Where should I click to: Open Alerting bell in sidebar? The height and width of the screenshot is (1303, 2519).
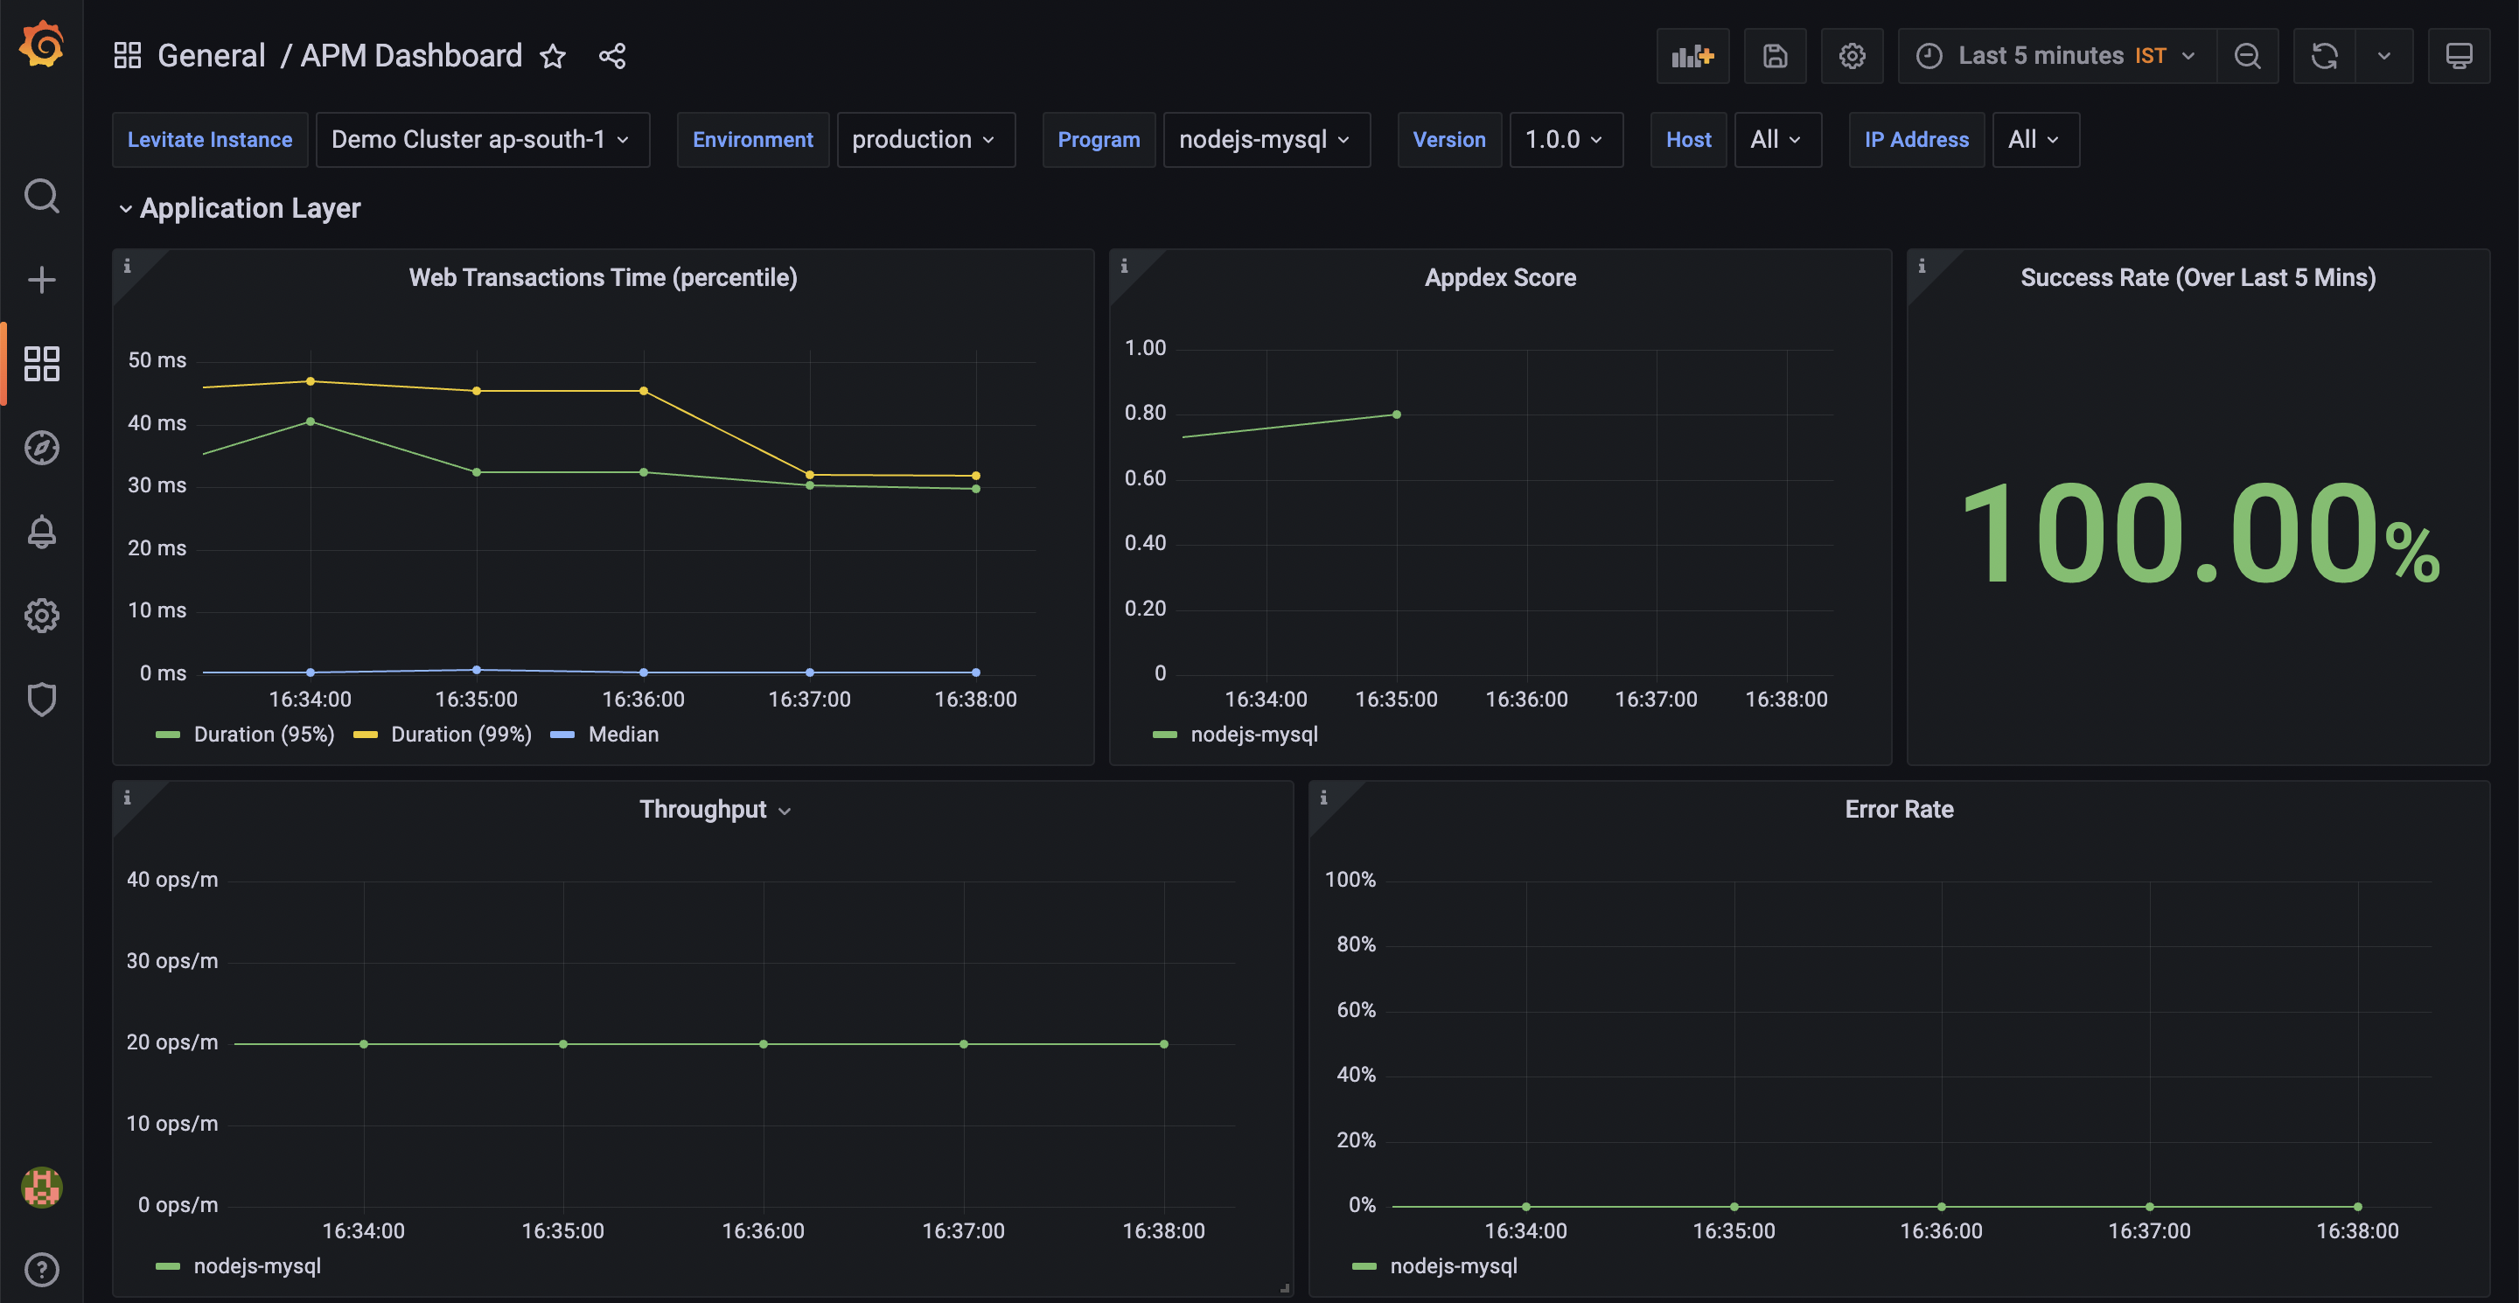point(41,532)
